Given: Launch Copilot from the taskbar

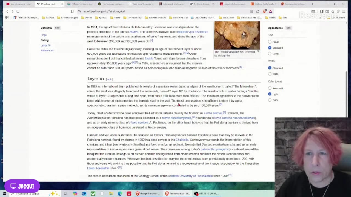Looking at the screenshot, I should click(75, 193).
